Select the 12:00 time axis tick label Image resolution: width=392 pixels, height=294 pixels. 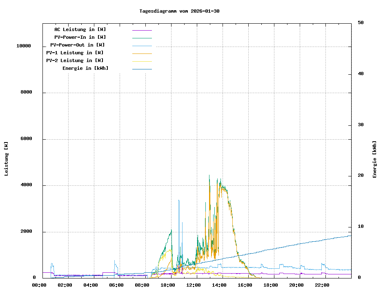(194, 285)
